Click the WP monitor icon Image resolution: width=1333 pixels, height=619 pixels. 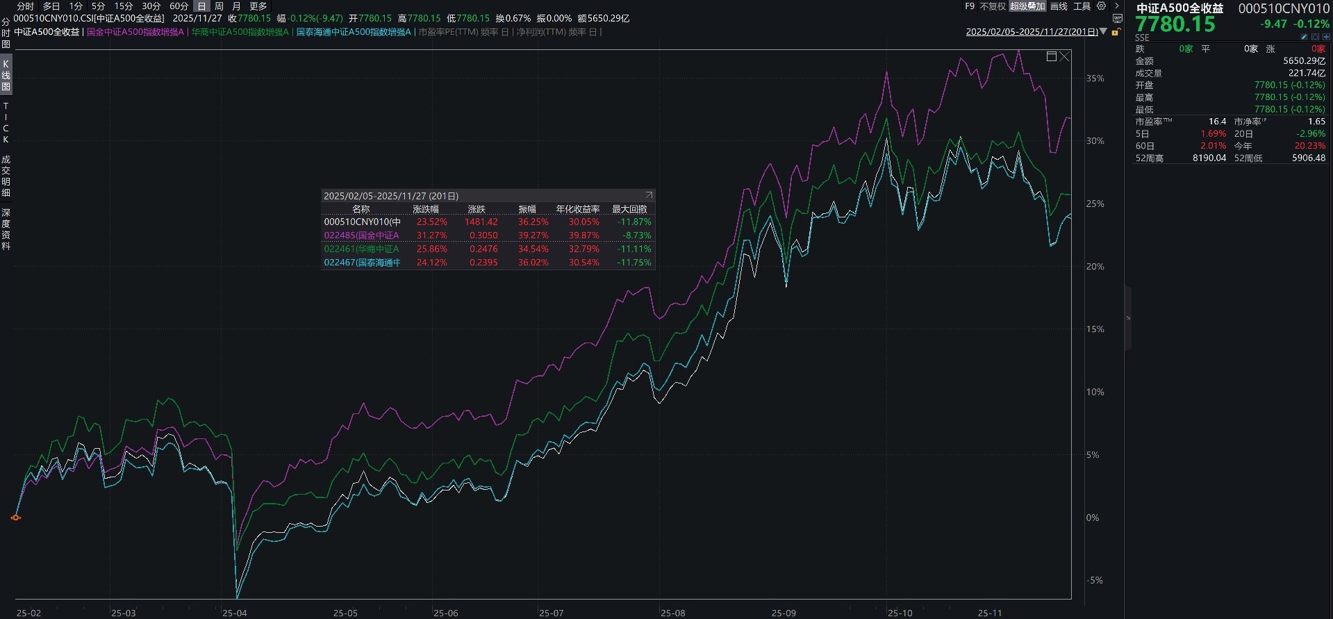(1118, 19)
